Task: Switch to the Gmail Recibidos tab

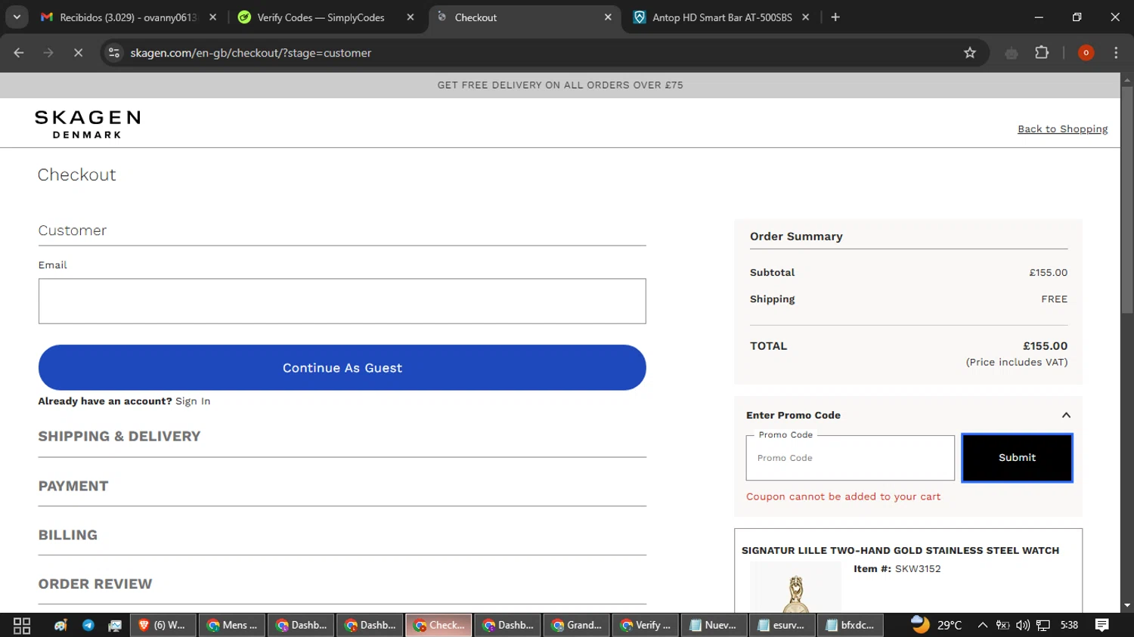Action: click(129, 17)
